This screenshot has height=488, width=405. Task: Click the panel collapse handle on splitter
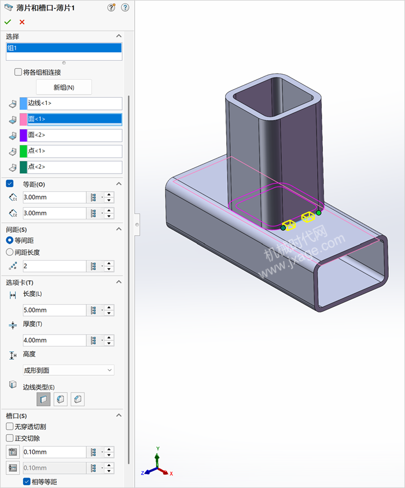[137, 225]
